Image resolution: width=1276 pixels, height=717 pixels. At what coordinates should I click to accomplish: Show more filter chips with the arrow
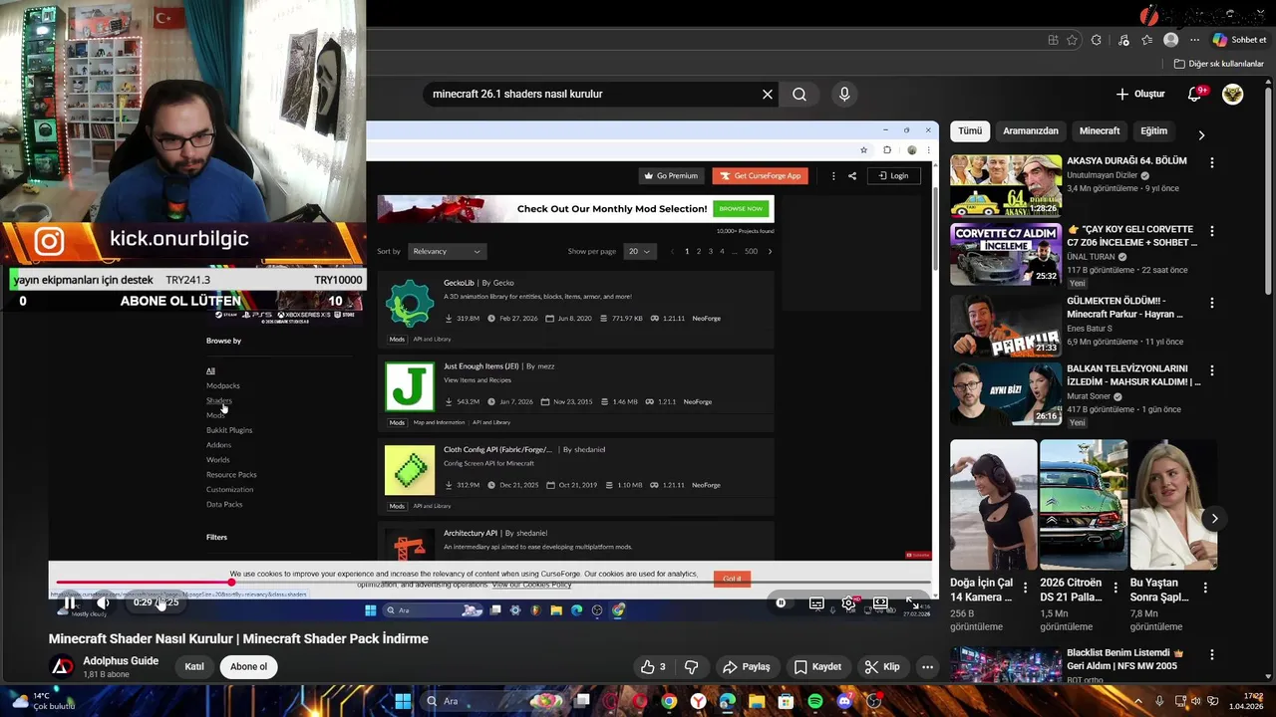(x=1201, y=134)
